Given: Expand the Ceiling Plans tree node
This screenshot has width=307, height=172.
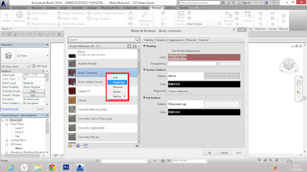Looking at the screenshot, I should tap(7, 140).
